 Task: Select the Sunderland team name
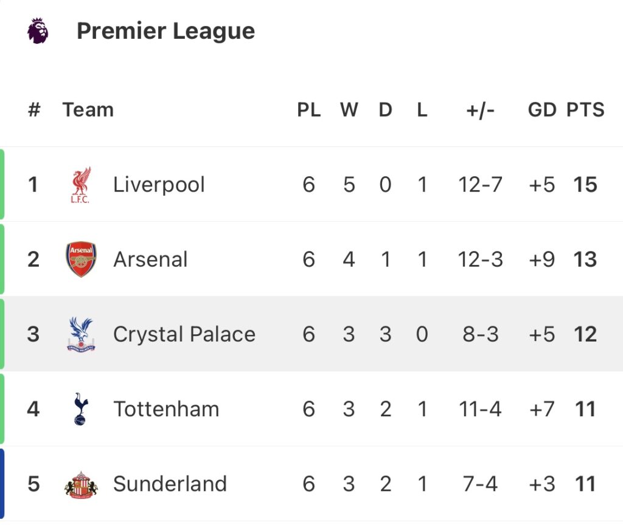tap(170, 484)
